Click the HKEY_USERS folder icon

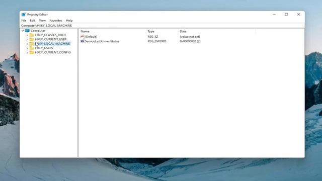point(31,48)
